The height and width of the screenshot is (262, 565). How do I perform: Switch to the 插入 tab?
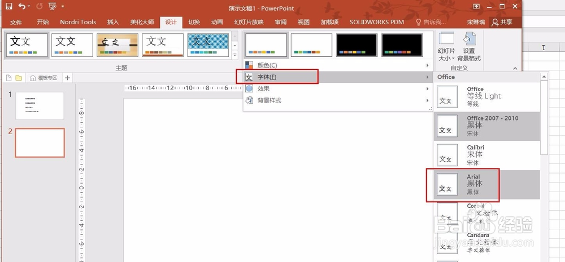click(x=113, y=22)
